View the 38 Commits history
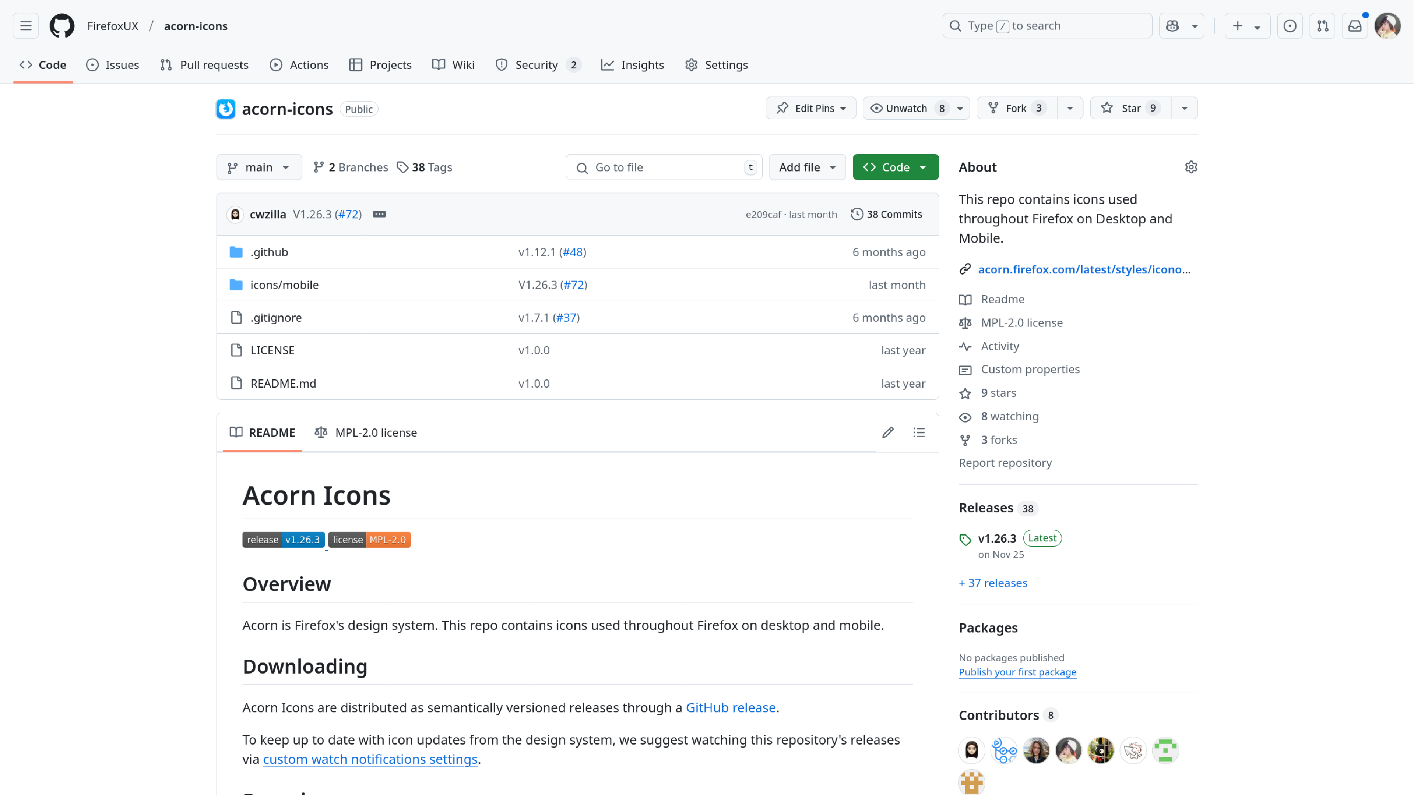The height and width of the screenshot is (795, 1414). pyautogui.click(x=886, y=215)
